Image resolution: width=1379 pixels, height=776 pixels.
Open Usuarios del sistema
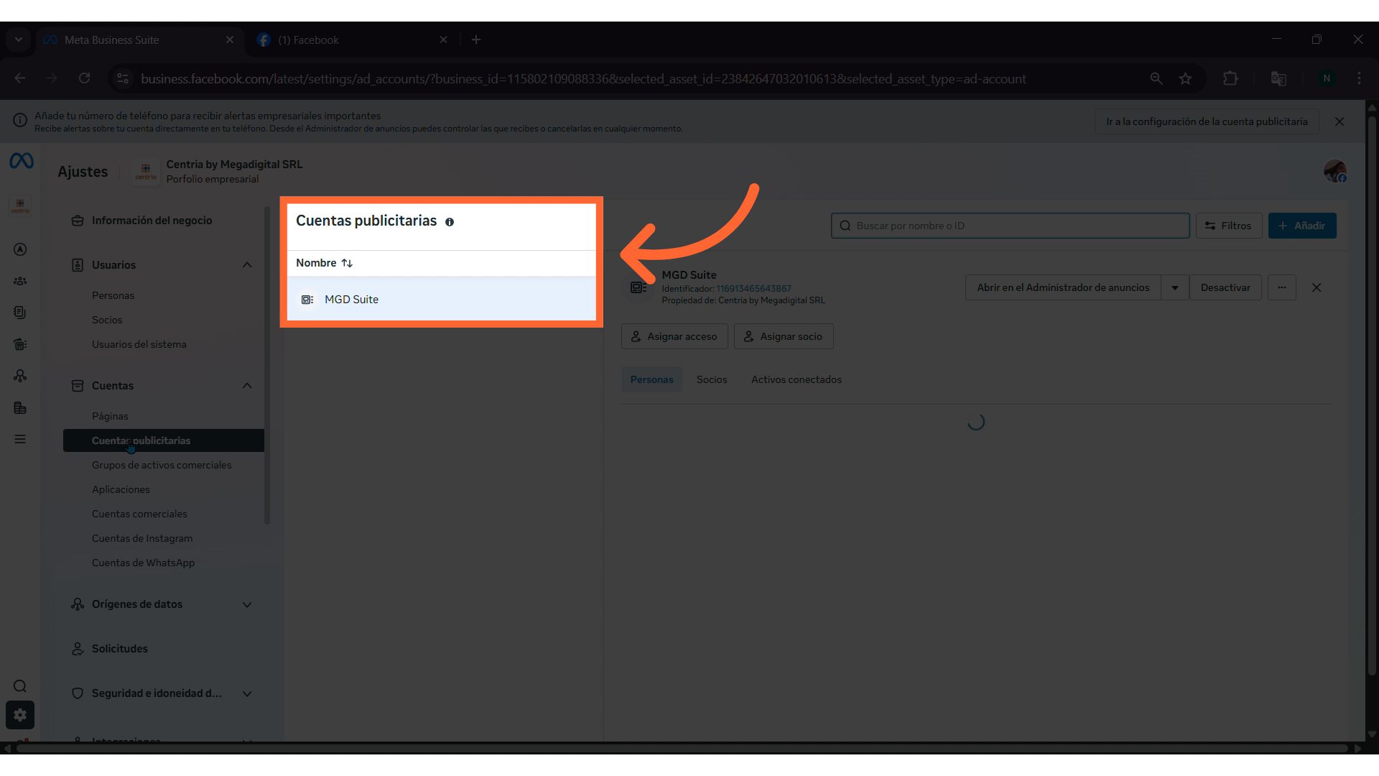click(139, 344)
